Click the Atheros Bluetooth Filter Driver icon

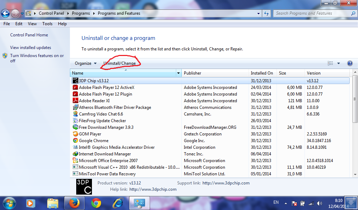click(x=76, y=107)
